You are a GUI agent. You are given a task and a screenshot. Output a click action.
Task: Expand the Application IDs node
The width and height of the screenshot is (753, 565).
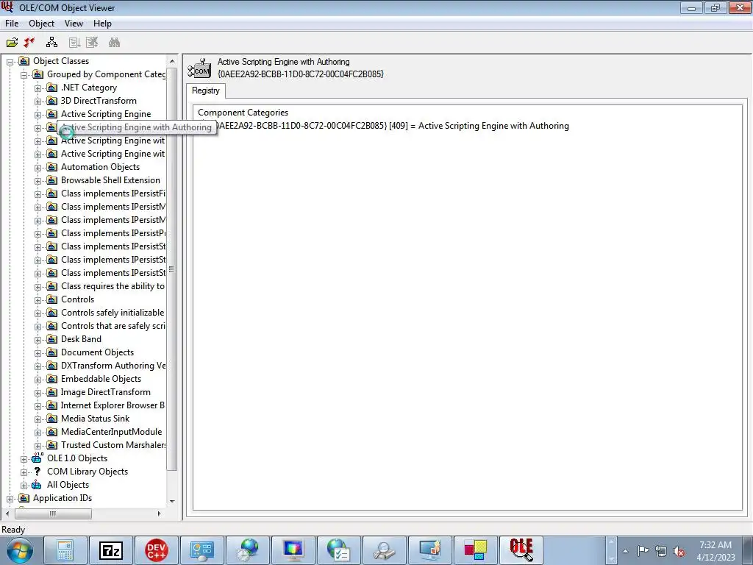tap(10, 499)
